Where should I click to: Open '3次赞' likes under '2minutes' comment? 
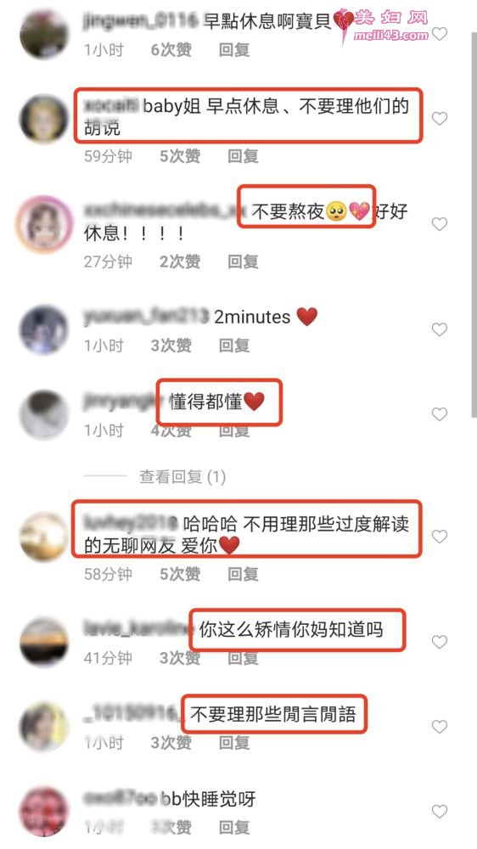[171, 346]
